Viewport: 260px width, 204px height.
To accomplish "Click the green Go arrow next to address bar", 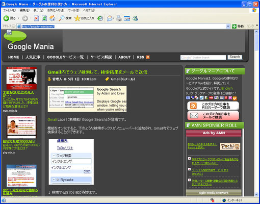I will coord(234,26).
